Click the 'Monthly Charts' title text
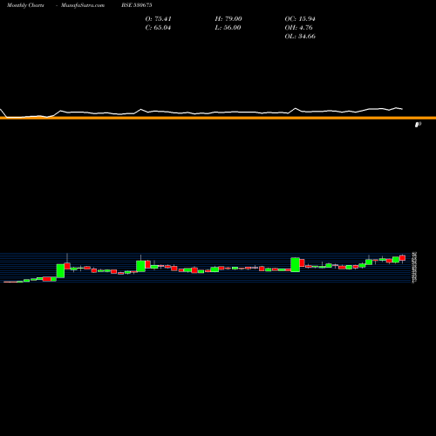436x436 pixels. pos(25,5)
